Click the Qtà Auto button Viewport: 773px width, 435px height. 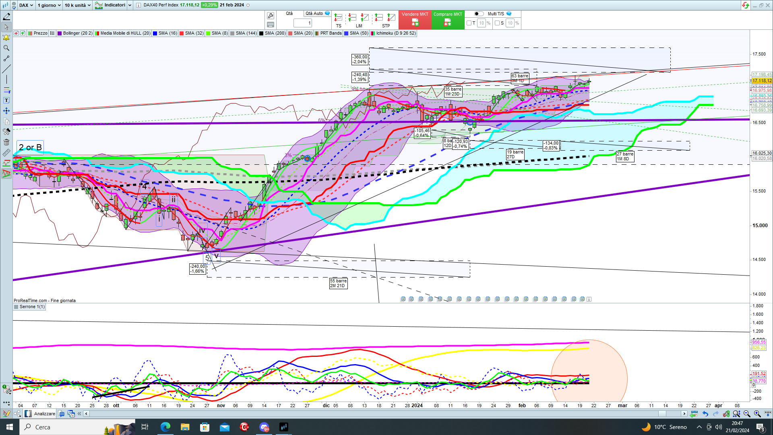point(317,14)
